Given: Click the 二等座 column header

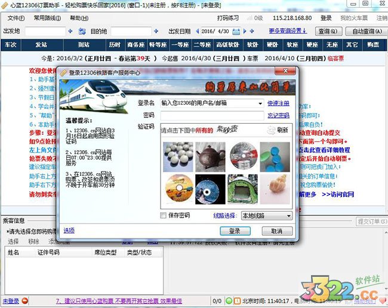Looking at the screenshot, I should 202,45.
